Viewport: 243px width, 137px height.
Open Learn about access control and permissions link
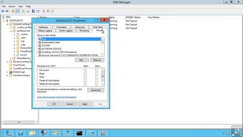coord(57,97)
